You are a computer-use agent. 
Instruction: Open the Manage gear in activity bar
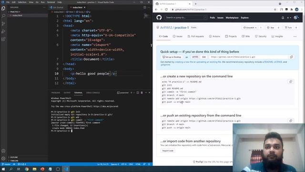pyautogui.click(x=3, y=159)
